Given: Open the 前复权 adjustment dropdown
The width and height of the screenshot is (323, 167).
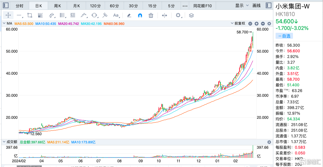Looking at the screenshot, I should click(x=238, y=23).
